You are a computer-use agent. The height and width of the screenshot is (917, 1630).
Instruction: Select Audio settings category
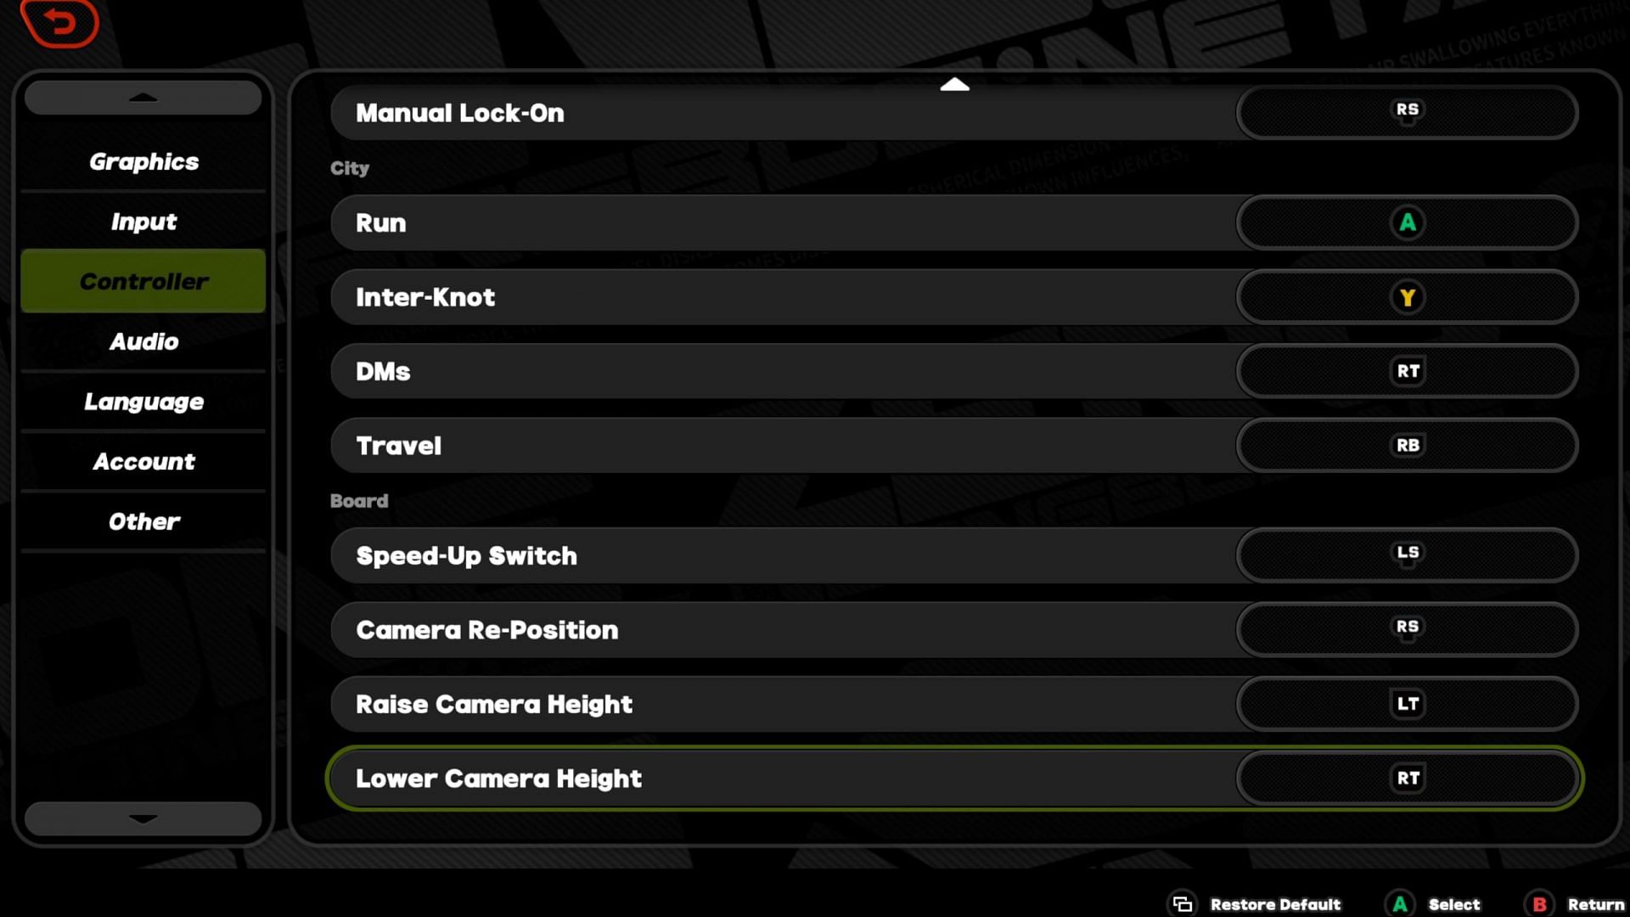pos(143,340)
